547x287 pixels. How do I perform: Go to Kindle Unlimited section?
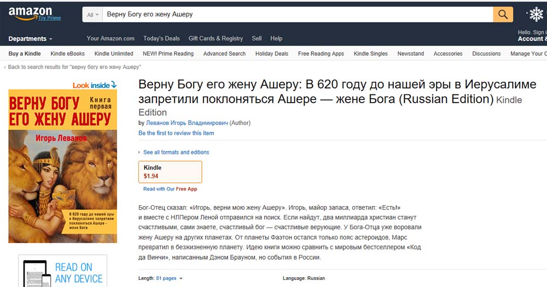click(x=114, y=53)
